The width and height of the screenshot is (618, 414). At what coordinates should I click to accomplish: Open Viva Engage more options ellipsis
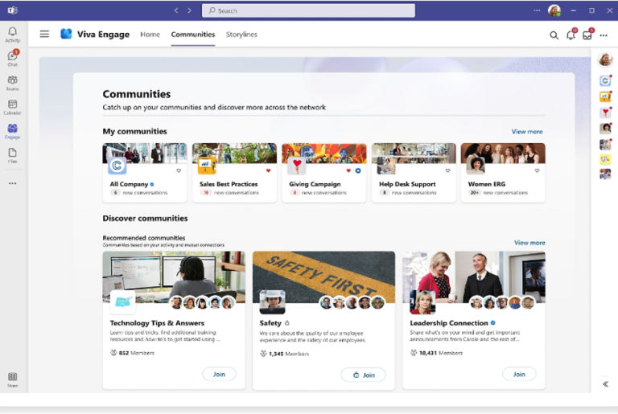pos(604,35)
